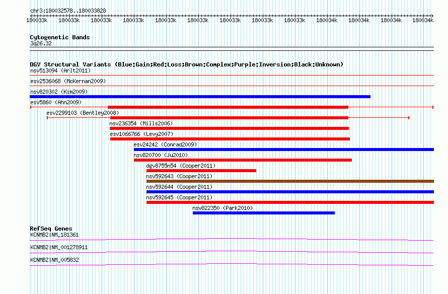Click the nsv592643 (Cooper2011) label
Screen dimensions: 448x294
coord(179,176)
